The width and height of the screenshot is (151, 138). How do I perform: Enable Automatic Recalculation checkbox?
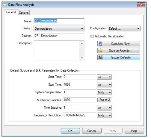pos(92,36)
